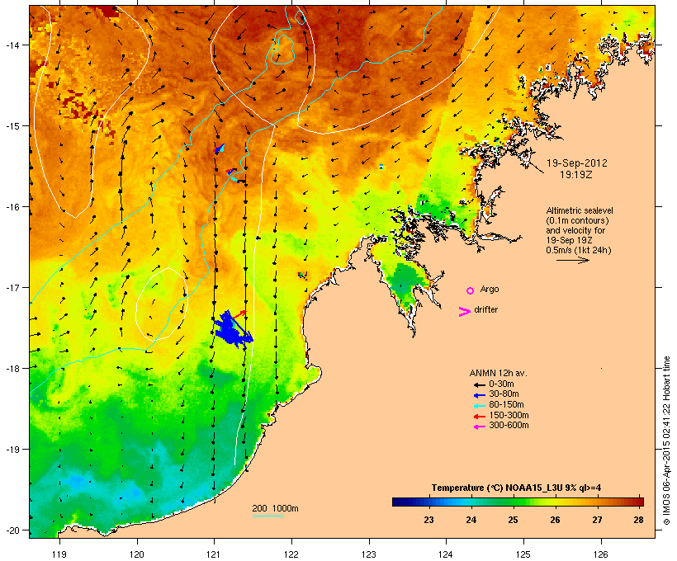Click the Altimetric sealevel label

pyautogui.click(x=580, y=210)
